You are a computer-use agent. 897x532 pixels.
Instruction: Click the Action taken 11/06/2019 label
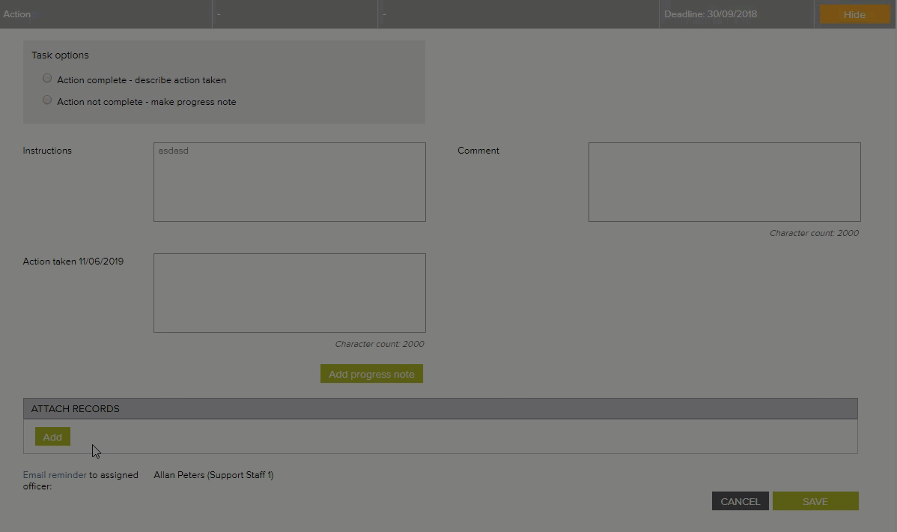pos(73,262)
